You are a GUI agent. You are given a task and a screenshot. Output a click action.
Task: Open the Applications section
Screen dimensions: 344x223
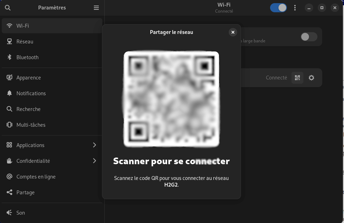[52, 145]
